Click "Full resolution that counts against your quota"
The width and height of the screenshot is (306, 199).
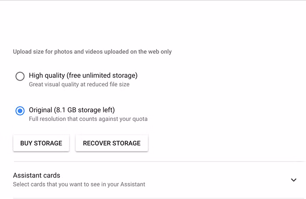coord(88,119)
